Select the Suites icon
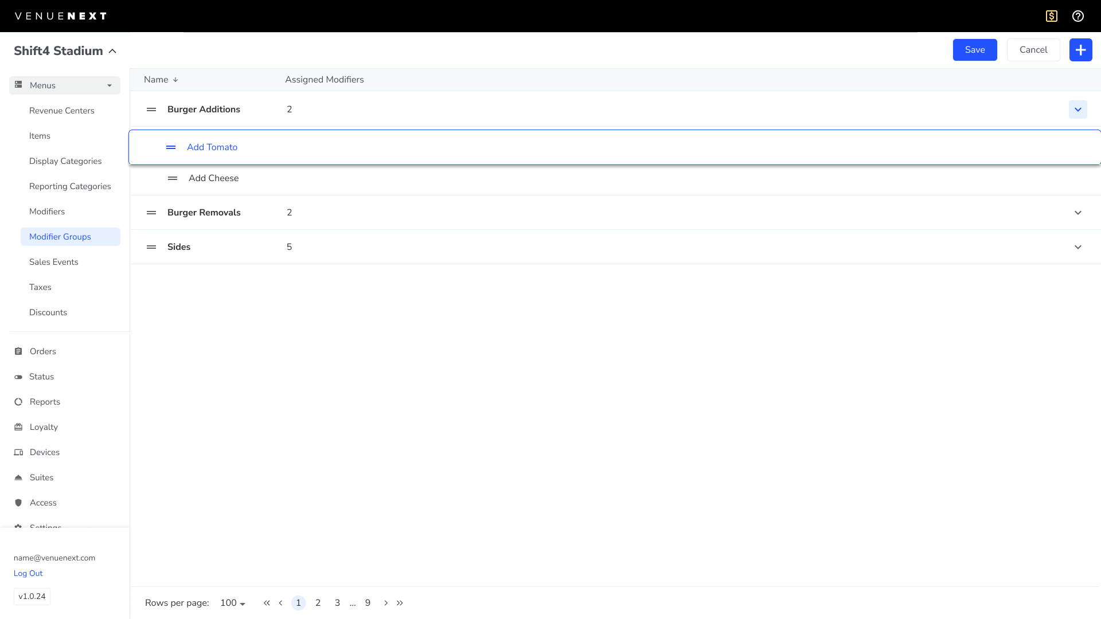This screenshot has width=1101, height=619. pyautogui.click(x=19, y=477)
